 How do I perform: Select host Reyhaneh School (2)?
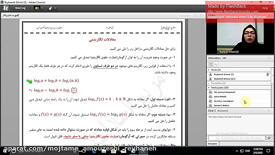239,74
